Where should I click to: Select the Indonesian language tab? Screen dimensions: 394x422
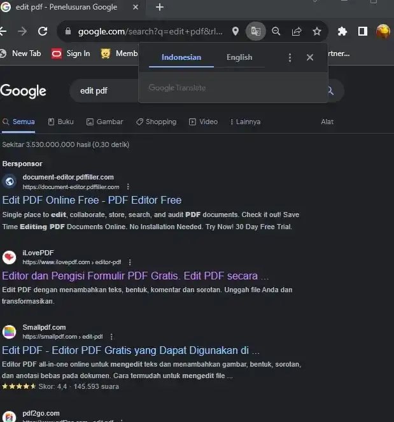coord(181,57)
